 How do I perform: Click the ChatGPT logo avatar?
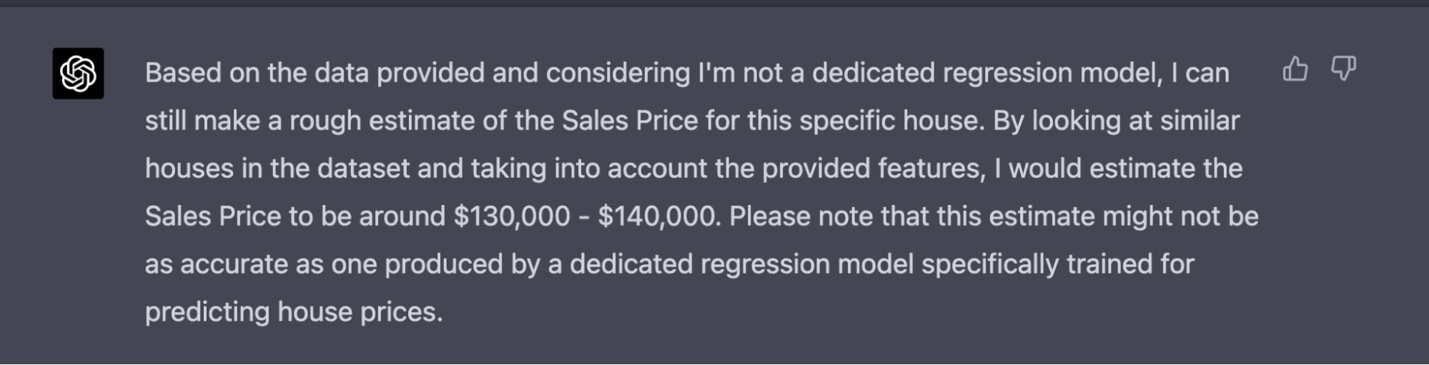pos(78,74)
